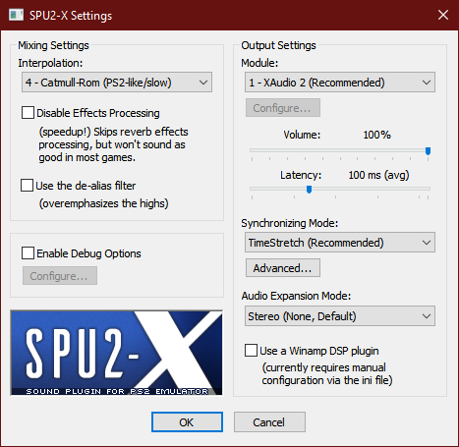459x447 pixels.
Task: Click the Winamp manual configuration note
Action: coord(327,374)
